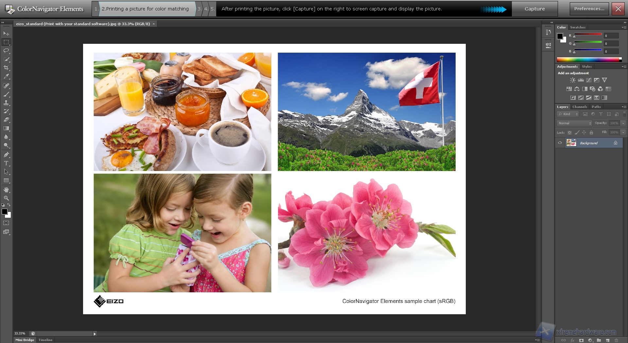Toggle lock transparent pixels
Viewport: 628px width, 343px height.
click(569, 132)
